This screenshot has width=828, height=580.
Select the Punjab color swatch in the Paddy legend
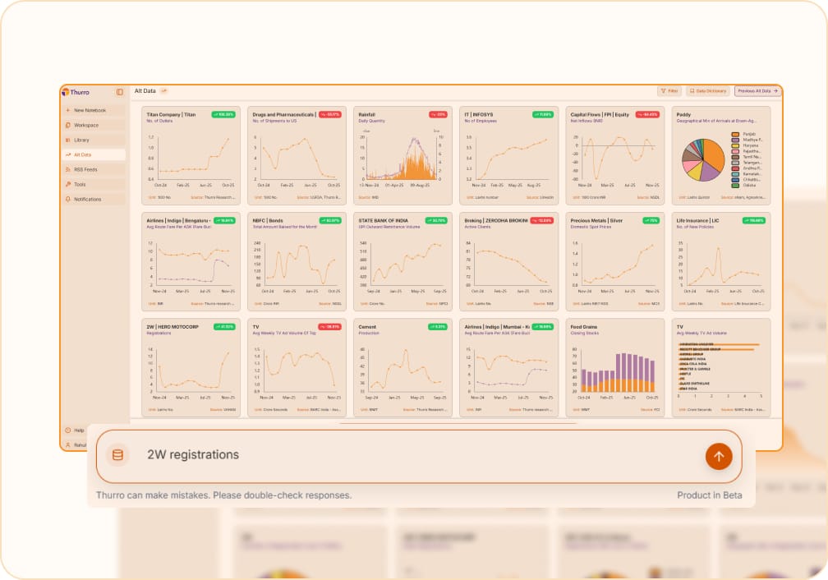(x=736, y=135)
